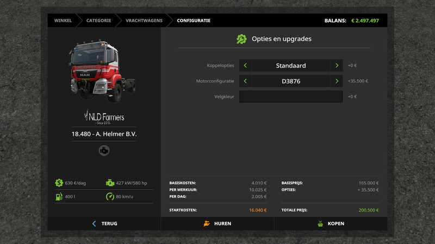Open the Winkel breadcrumb
The image size is (435, 244).
pos(63,21)
